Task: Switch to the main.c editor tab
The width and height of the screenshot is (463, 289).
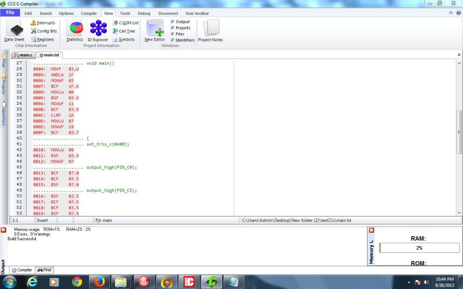Action: [x=24, y=55]
